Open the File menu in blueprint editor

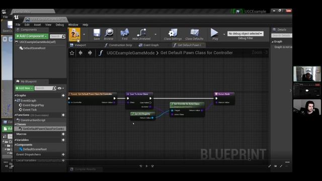18,25
